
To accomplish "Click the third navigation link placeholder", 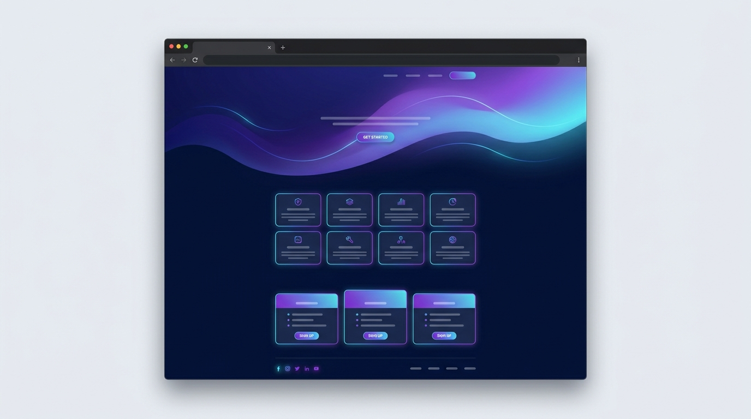I will [436, 76].
